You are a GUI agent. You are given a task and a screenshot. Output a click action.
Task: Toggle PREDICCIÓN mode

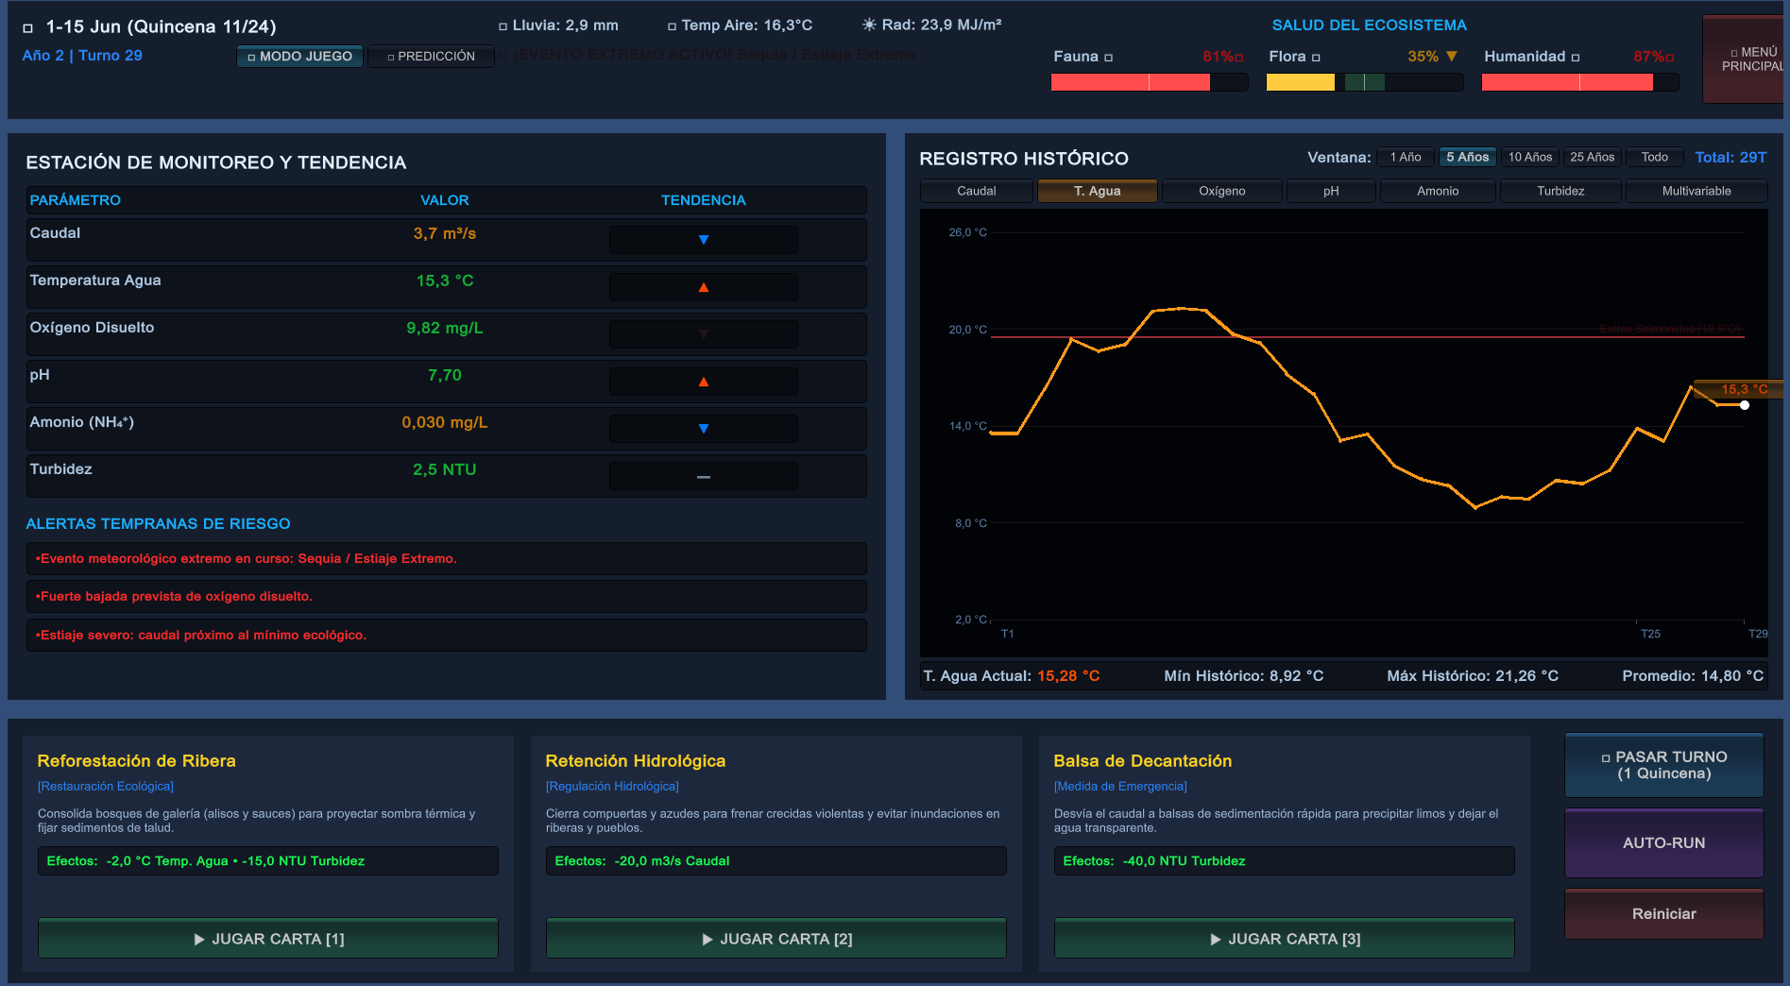[x=431, y=57]
